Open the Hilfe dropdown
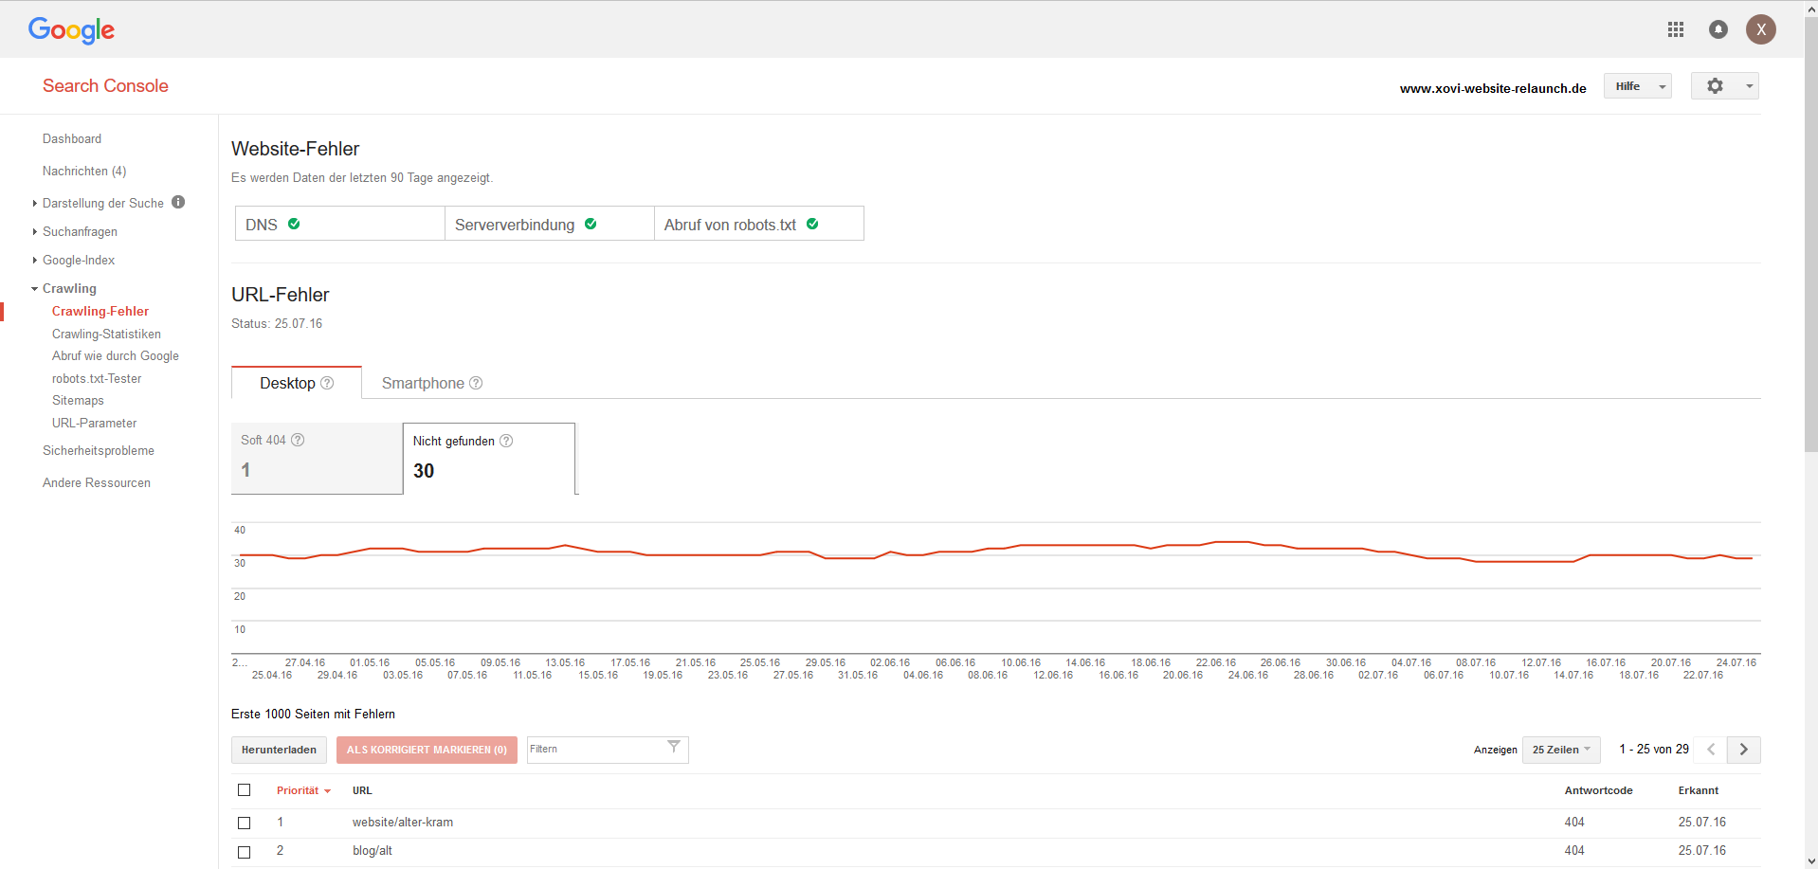Image resolution: width=1818 pixels, height=869 pixels. pos(1638,86)
